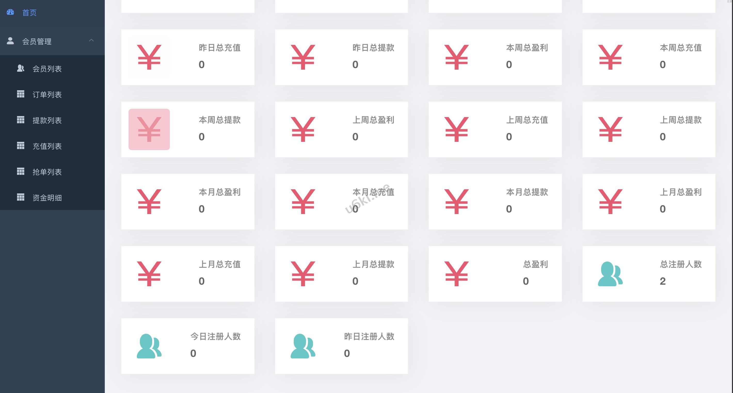733x393 pixels.
Task: Click the users icon beside 会员列表
Action: (x=20, y=68)
